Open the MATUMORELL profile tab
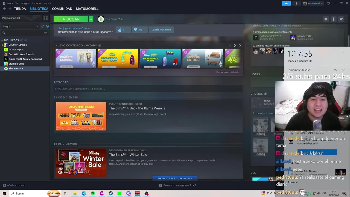This screenshot has height=197, width=350. pyautogui.click(x=87, y=9)
